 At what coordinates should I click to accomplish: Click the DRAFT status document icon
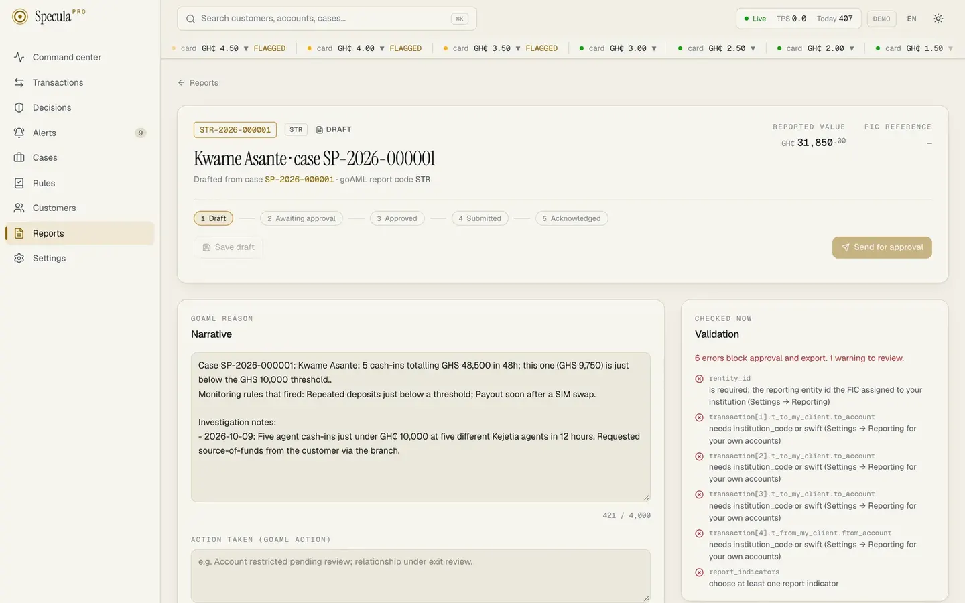point(320,130)
